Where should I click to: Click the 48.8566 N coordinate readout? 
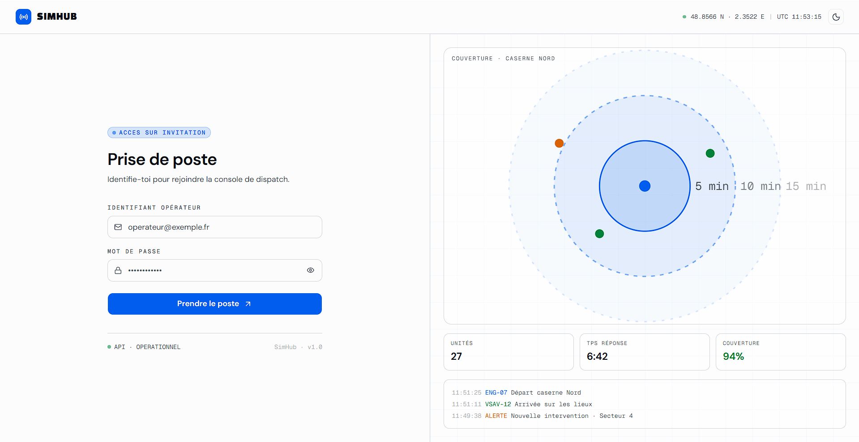707,17
